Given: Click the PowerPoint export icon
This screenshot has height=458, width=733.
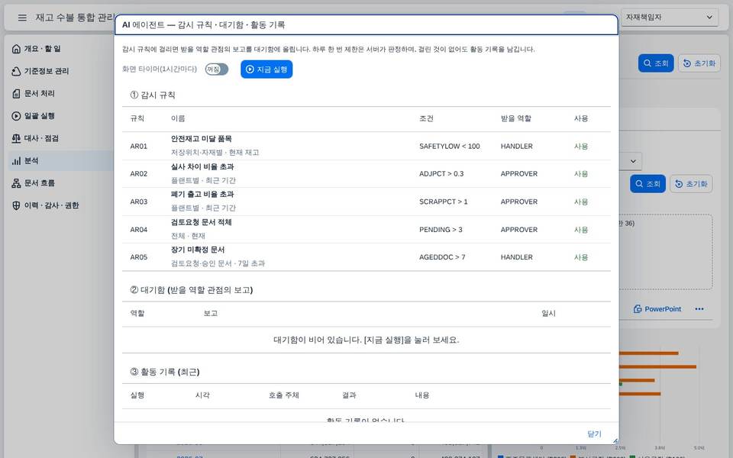Looking at the screenshot, I should coord(638,309).
